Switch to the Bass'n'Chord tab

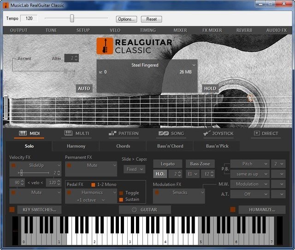click(x=170, y=146)
